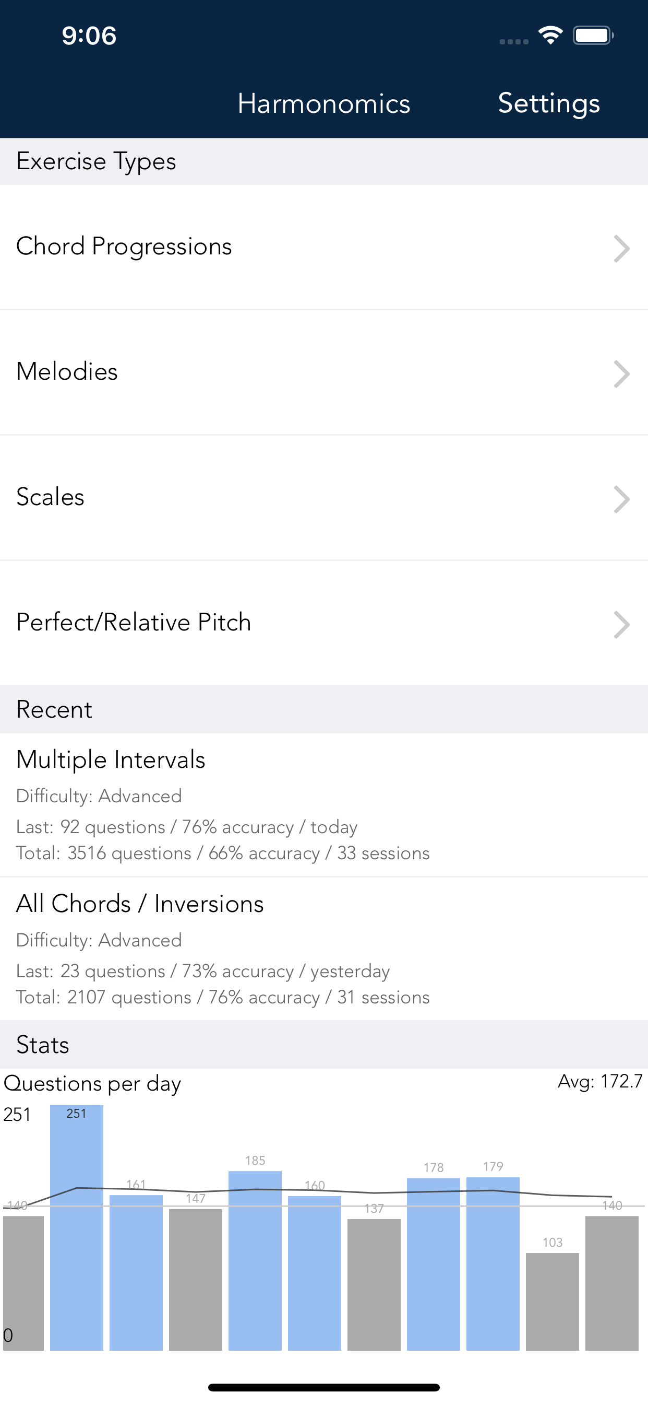Viewport: 648px width, 1404px height.
Task: Tap the Wi-Fi status icon
Action: pos(550,36)
